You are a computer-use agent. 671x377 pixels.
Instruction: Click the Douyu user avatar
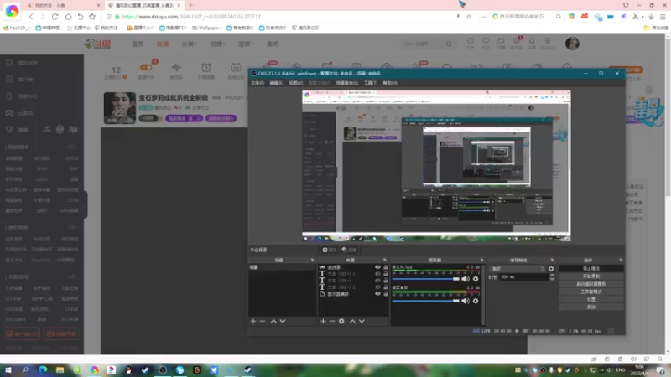572,44
